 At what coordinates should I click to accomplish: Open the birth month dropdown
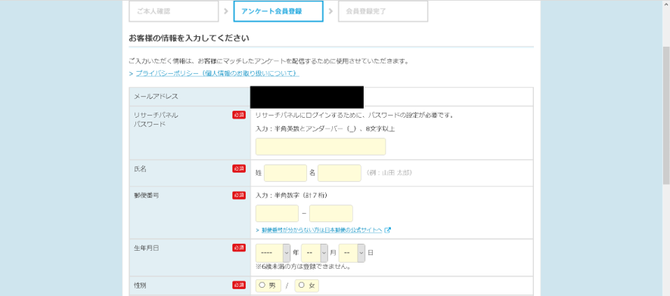click(x=315, y=253)
